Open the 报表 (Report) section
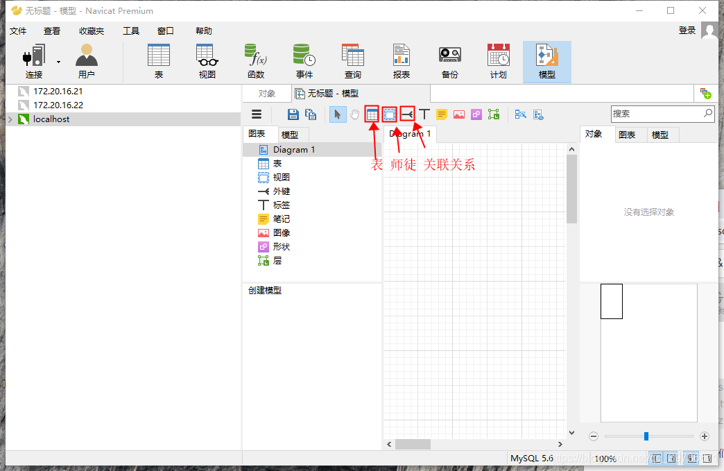Viewport: 724px width, 471px height. [x=402, y=62]
